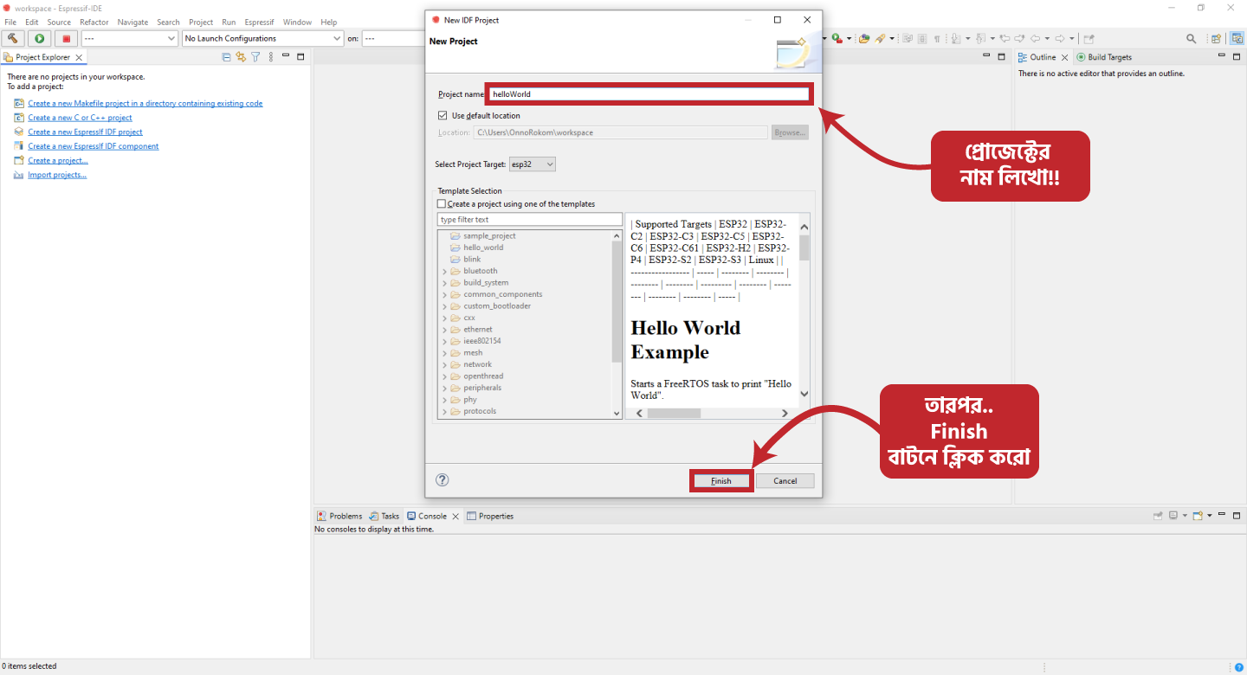Click the Run Last Tool icon in toolbar

[x=837, y=38]
